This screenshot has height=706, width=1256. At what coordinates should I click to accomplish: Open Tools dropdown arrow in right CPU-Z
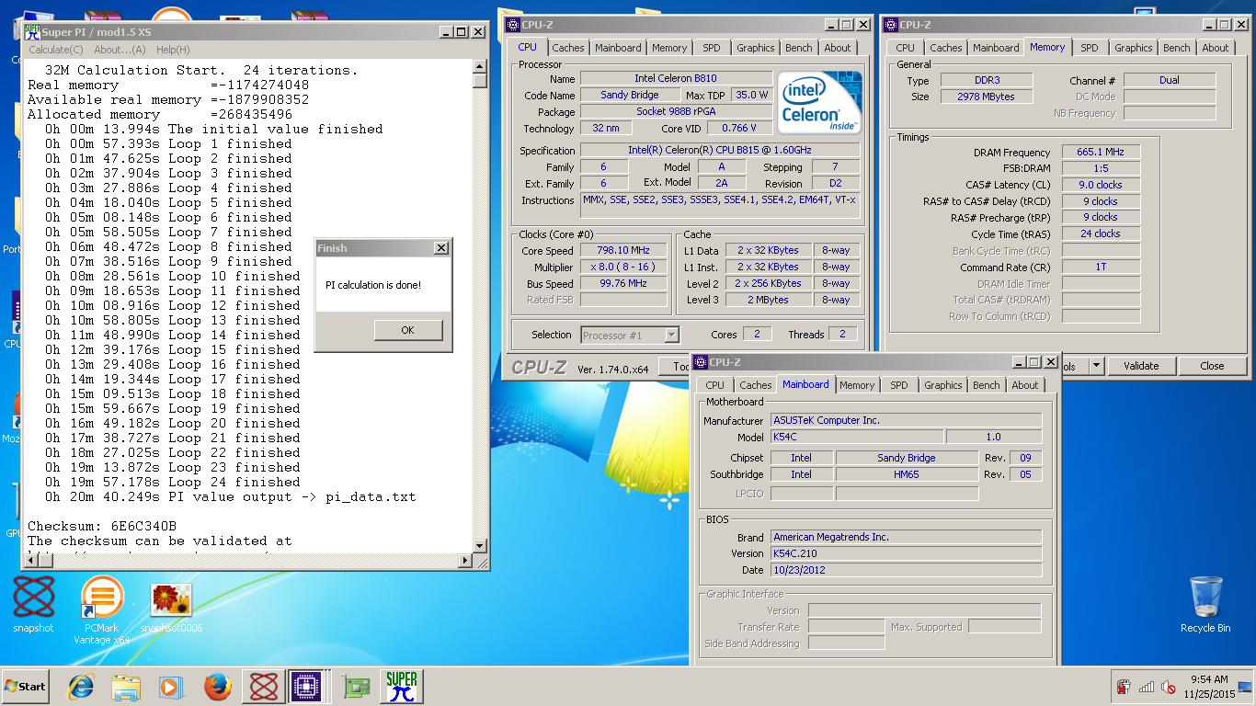[x=1096, y=366]
